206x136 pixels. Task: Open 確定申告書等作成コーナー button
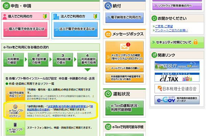[15, 94]
